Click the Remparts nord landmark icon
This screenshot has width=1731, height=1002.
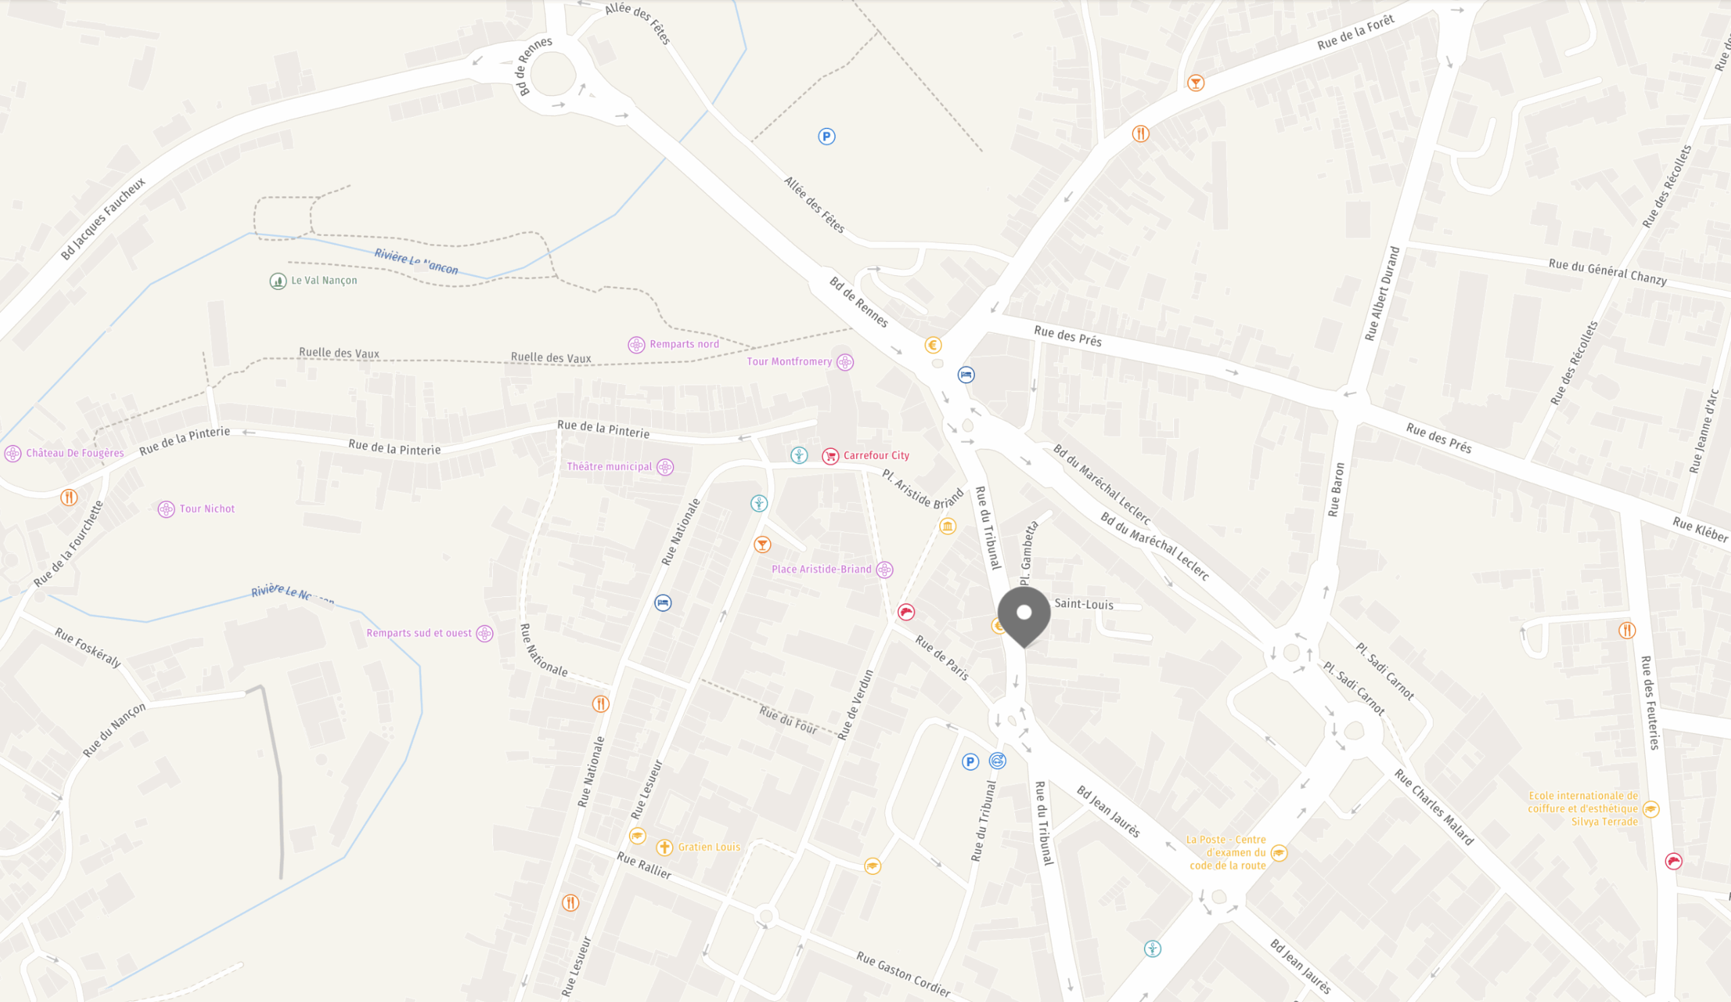coord(636,345)
